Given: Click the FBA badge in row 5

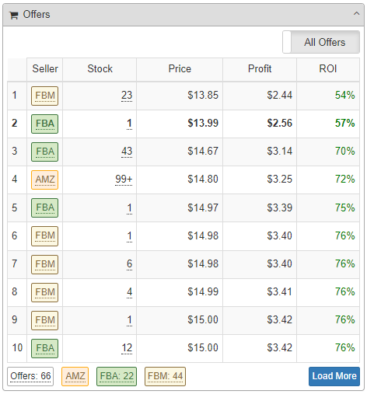Looking at the screenshot, I should click(x=45, y=207).
